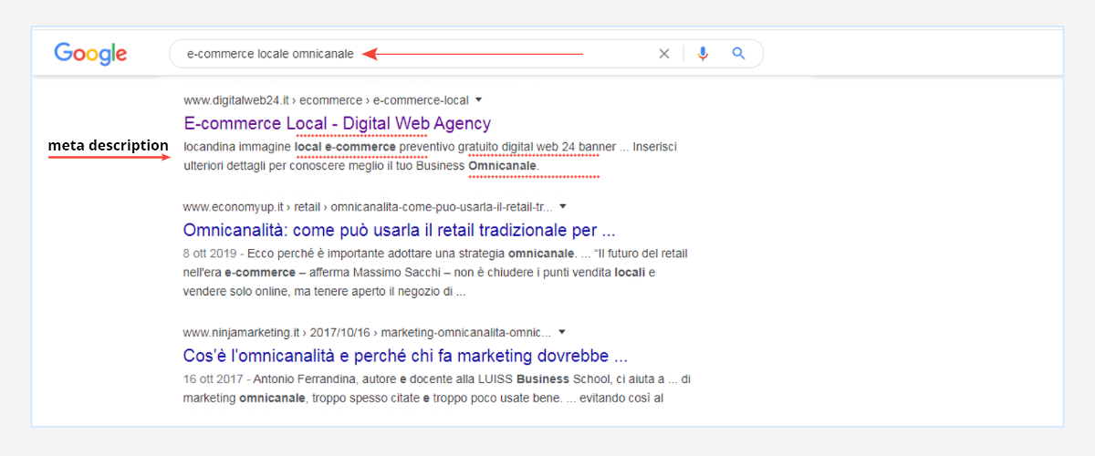Click the '8 ott 2019' snippet date
The height and width of the screenshot is (456, 1095).
point(209,253)
